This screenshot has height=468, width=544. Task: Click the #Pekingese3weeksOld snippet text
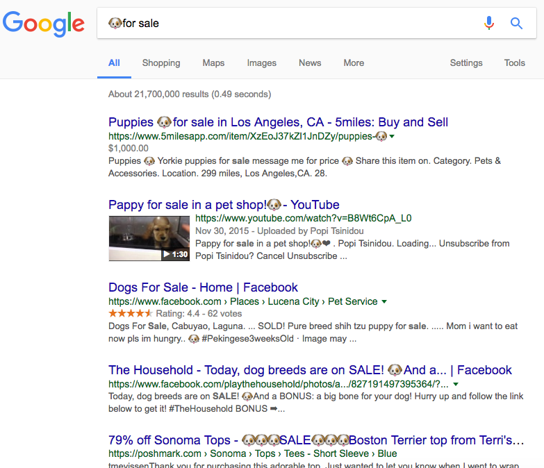(x=248, y=339)
